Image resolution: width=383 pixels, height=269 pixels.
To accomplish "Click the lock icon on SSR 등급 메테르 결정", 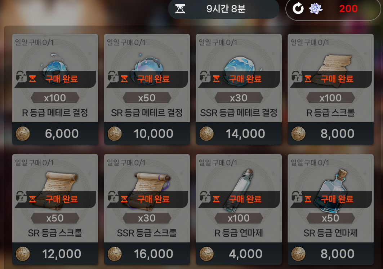I will (205, 76).
